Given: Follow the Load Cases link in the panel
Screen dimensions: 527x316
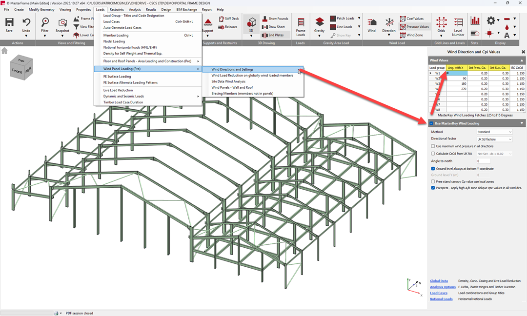Looking at the screenshot, I should click(439, 293).
